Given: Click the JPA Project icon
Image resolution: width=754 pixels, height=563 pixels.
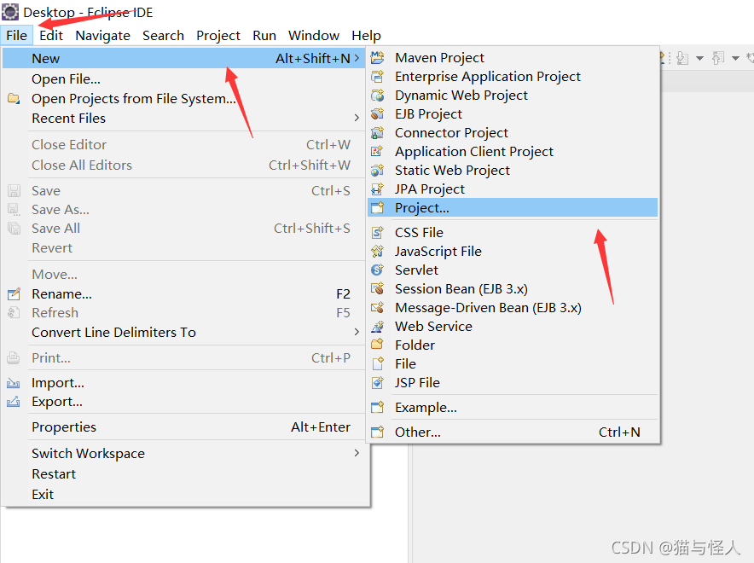Looking at the screenshot, I should [378, 189].
